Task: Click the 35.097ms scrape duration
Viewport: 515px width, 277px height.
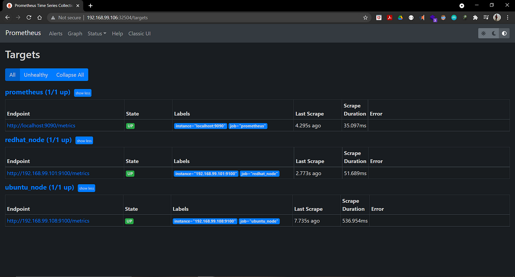Action: 355,125
